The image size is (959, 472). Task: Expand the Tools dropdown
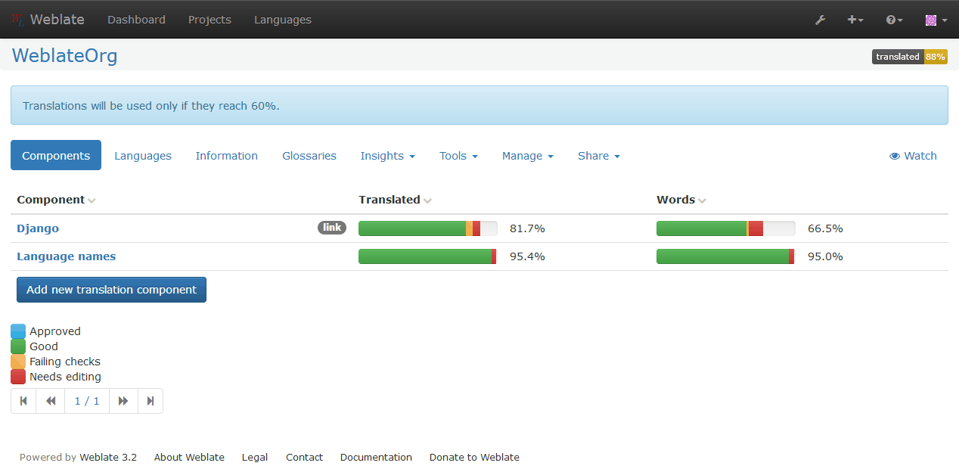click(458, 156)
